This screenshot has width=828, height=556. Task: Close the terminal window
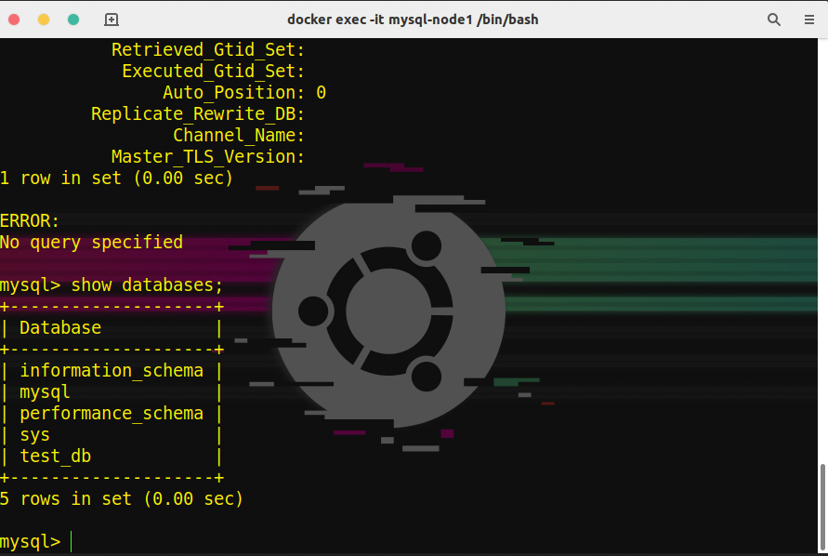[x=14, y=20]
